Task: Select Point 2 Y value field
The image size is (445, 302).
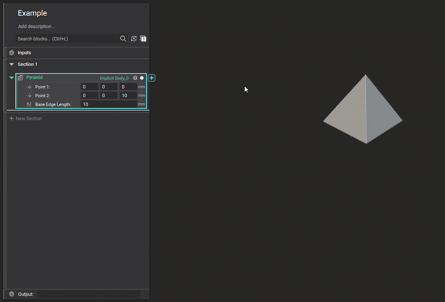Action: (x=109, y=95)
